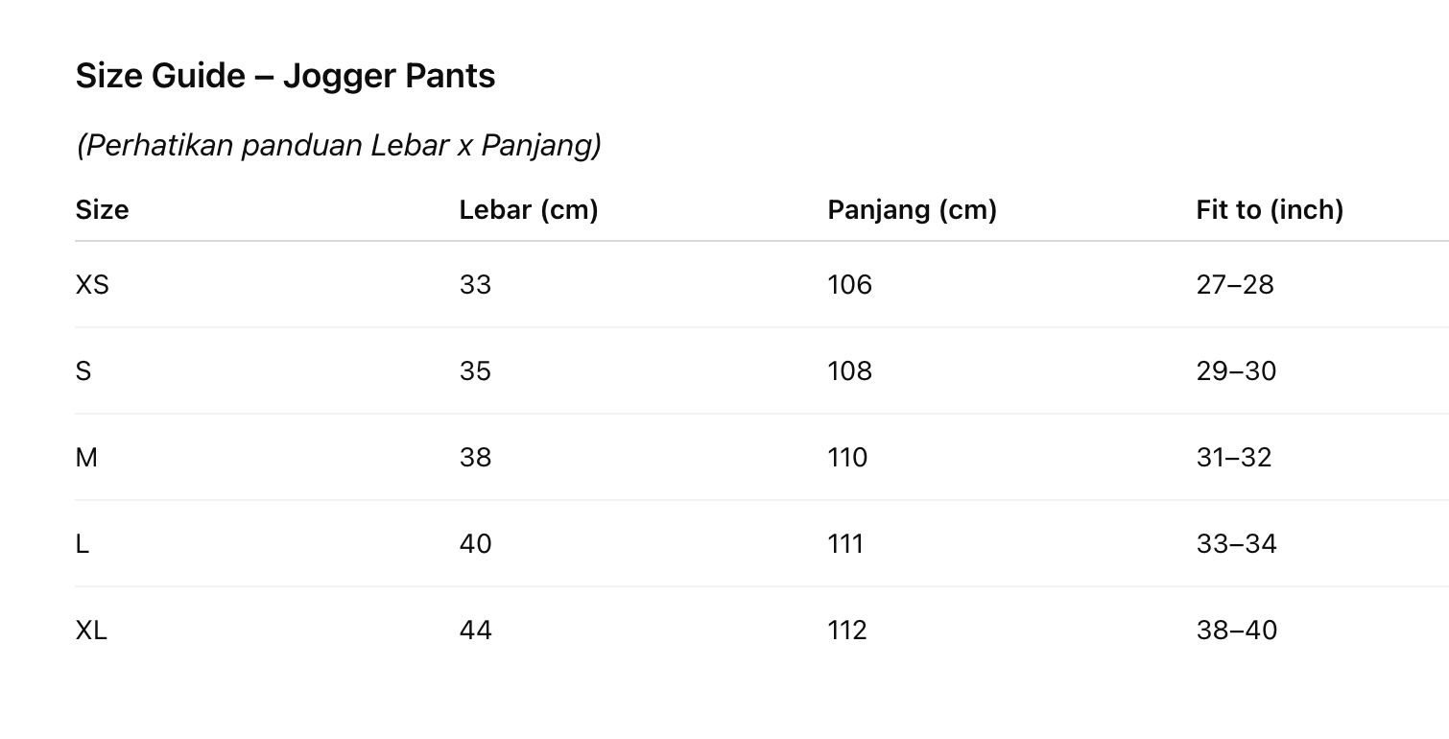This screenshot has height=739, width=1449.
Task: Click the Lebar value 40 for size L
Action: tap(475, 544)
